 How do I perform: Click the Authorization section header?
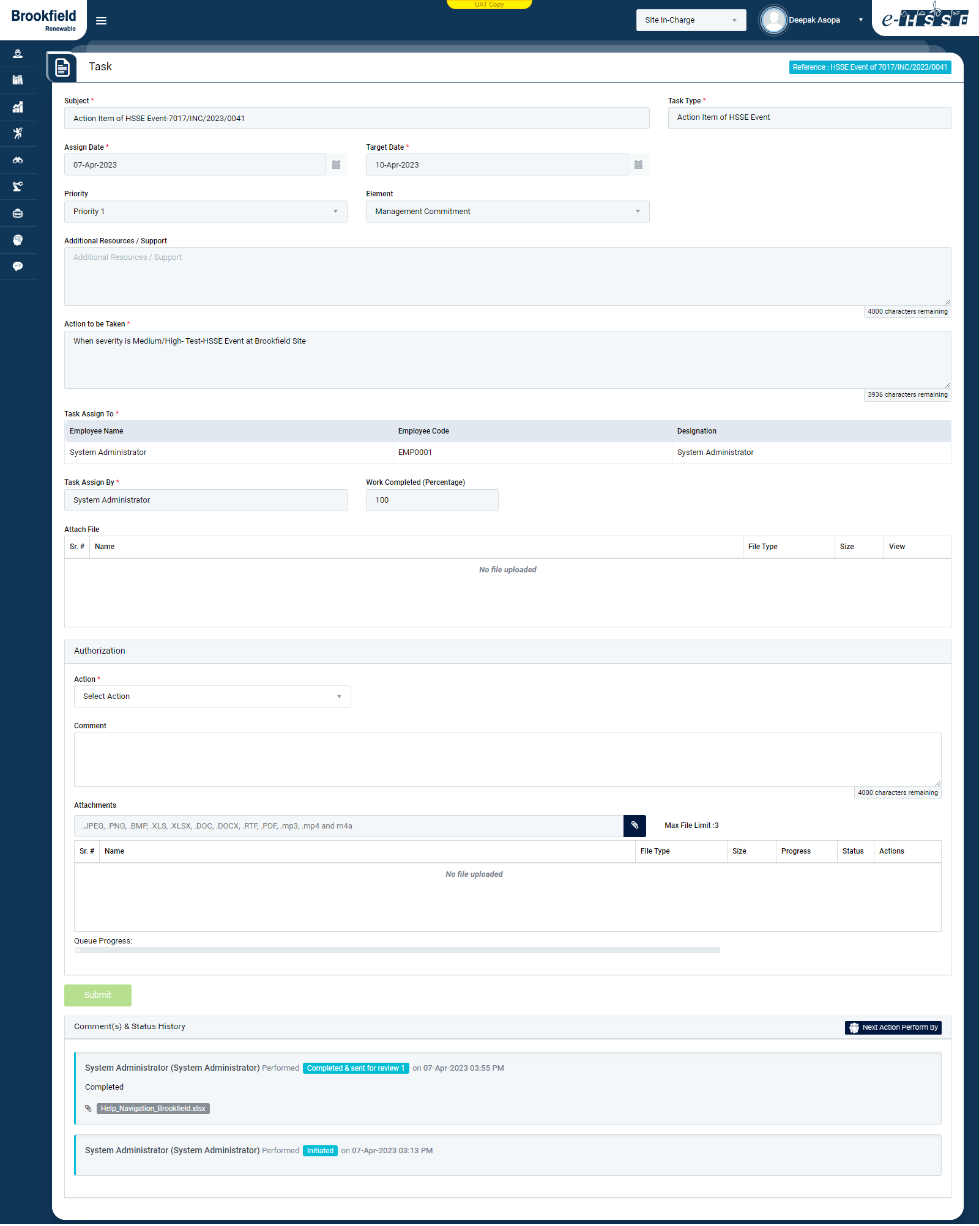(507, 651)
